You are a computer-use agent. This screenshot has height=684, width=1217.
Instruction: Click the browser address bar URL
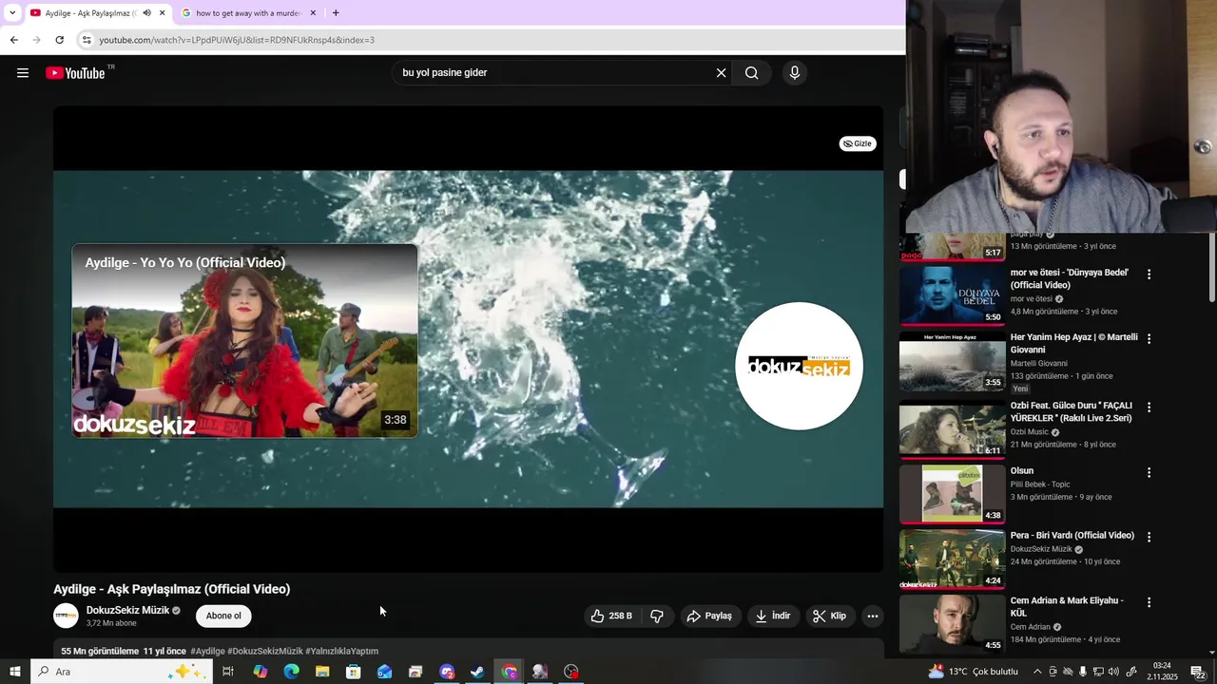click(237, 40)
